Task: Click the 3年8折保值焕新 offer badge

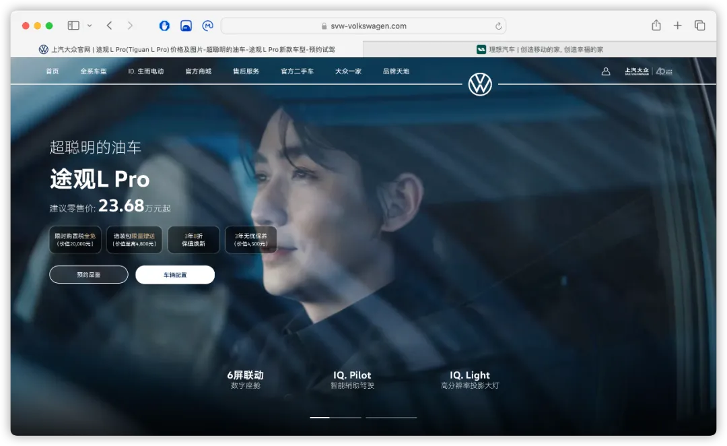Action: click(193, 240)
